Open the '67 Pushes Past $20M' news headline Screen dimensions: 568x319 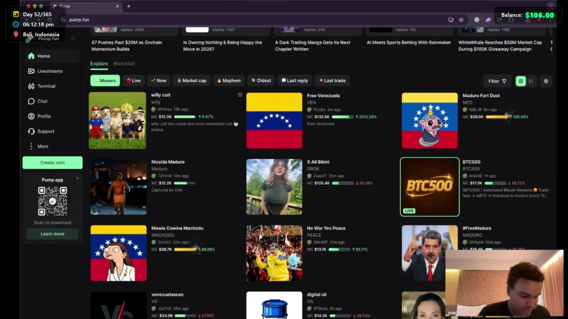[x=127, y=46]
